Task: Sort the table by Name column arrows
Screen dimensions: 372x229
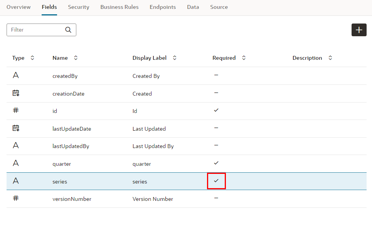Action: tap(76, 58)
